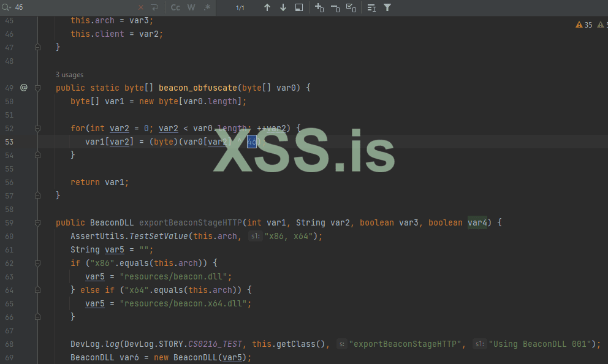Click fold end marker at line 47

click(x=37, y=47)
